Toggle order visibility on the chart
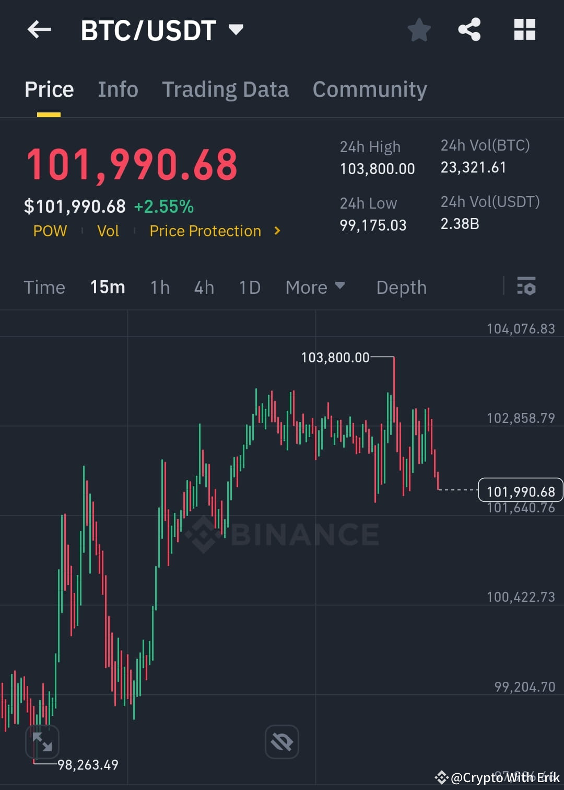The width and height of the screenshot is (564, 790). point(281,741)
